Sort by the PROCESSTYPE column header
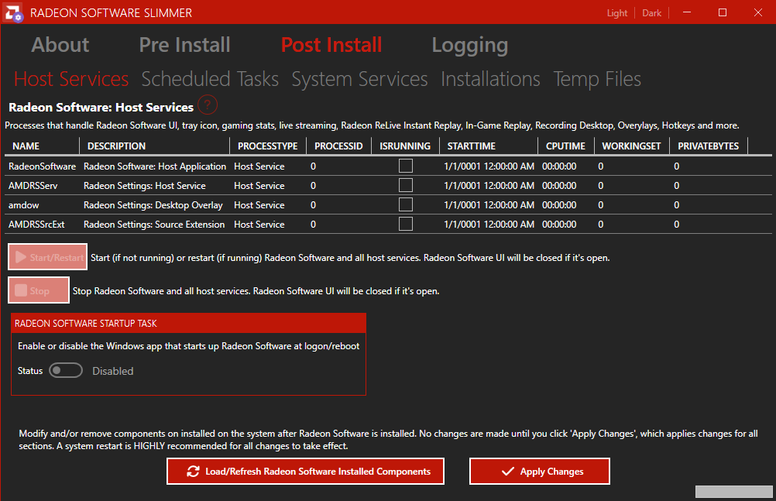This screenshot has height=501, width=776. tap(268, 146)
